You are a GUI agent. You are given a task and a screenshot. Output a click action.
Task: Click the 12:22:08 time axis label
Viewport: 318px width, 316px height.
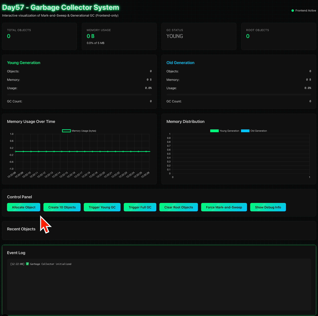coord(12,175)
